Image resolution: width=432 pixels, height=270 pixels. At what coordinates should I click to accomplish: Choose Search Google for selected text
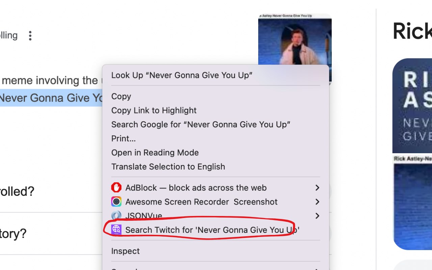[x=201, y=125]
